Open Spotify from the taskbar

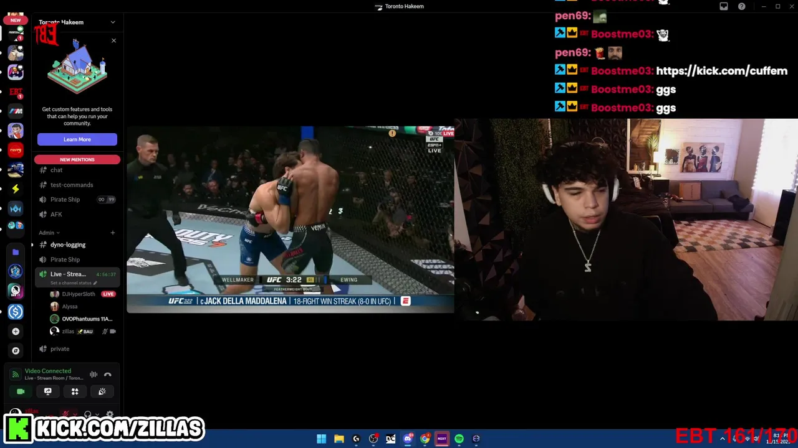(x=459, y=439)
